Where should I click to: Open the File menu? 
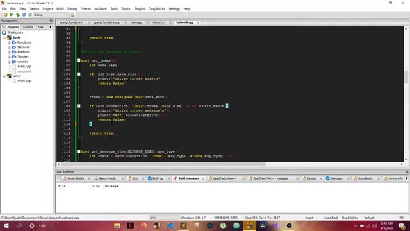pyautogui.click(x=4, y=8)
